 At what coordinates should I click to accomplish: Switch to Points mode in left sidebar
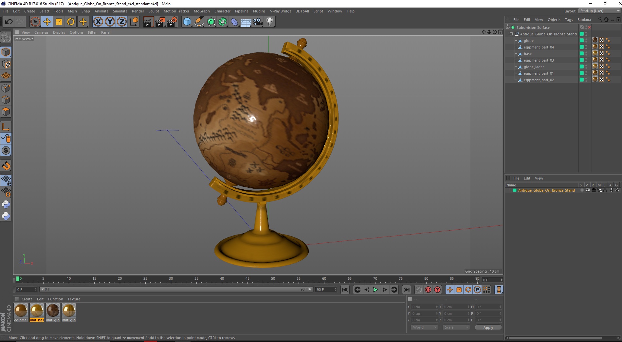[6, 88]
